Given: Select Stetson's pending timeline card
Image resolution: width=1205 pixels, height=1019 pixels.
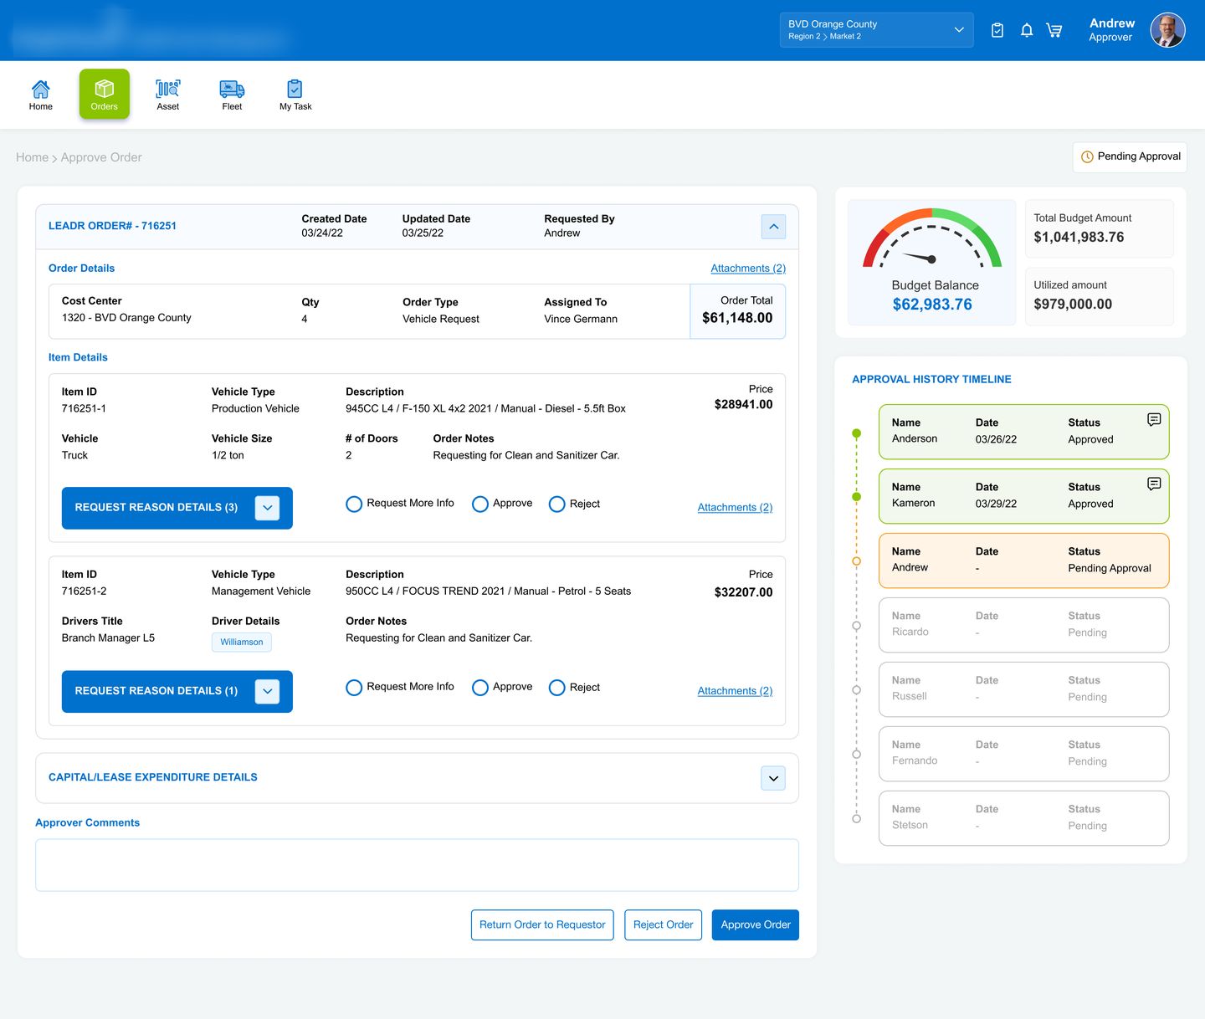Looking at the screenshot, I should pos(1023,818).
